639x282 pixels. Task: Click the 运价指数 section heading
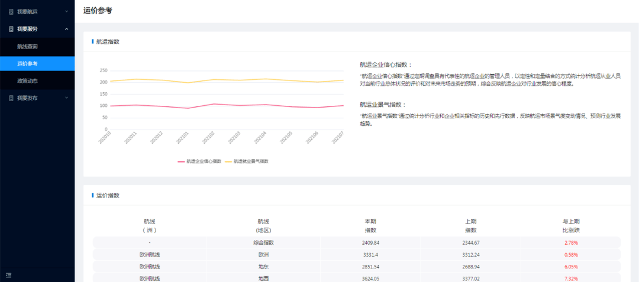coord(108,195)
